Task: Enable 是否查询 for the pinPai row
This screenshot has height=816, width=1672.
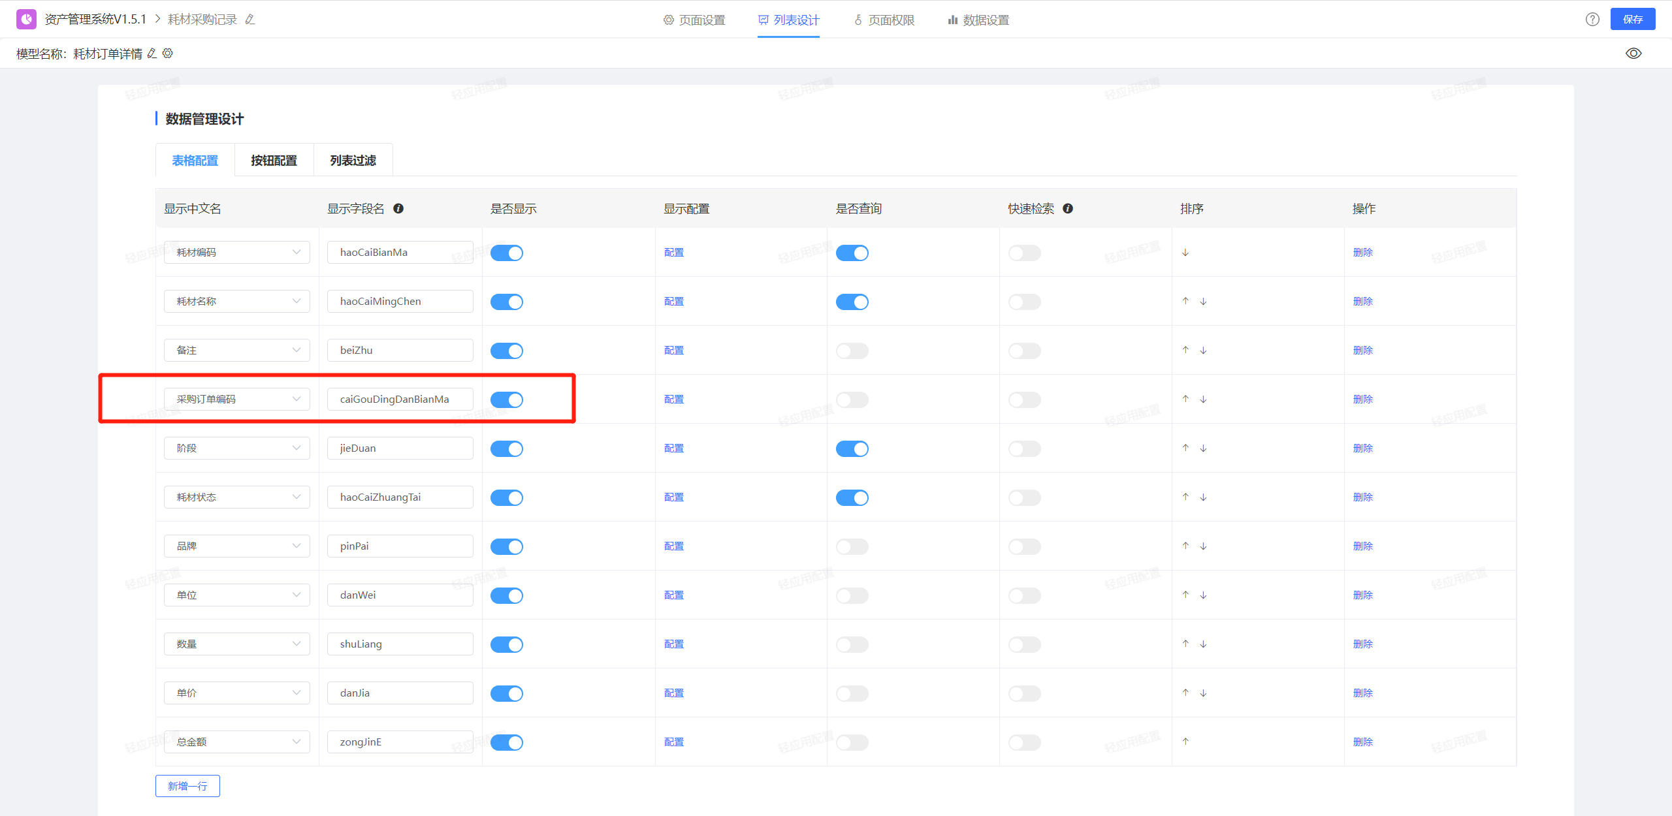Action: [852, 546]
